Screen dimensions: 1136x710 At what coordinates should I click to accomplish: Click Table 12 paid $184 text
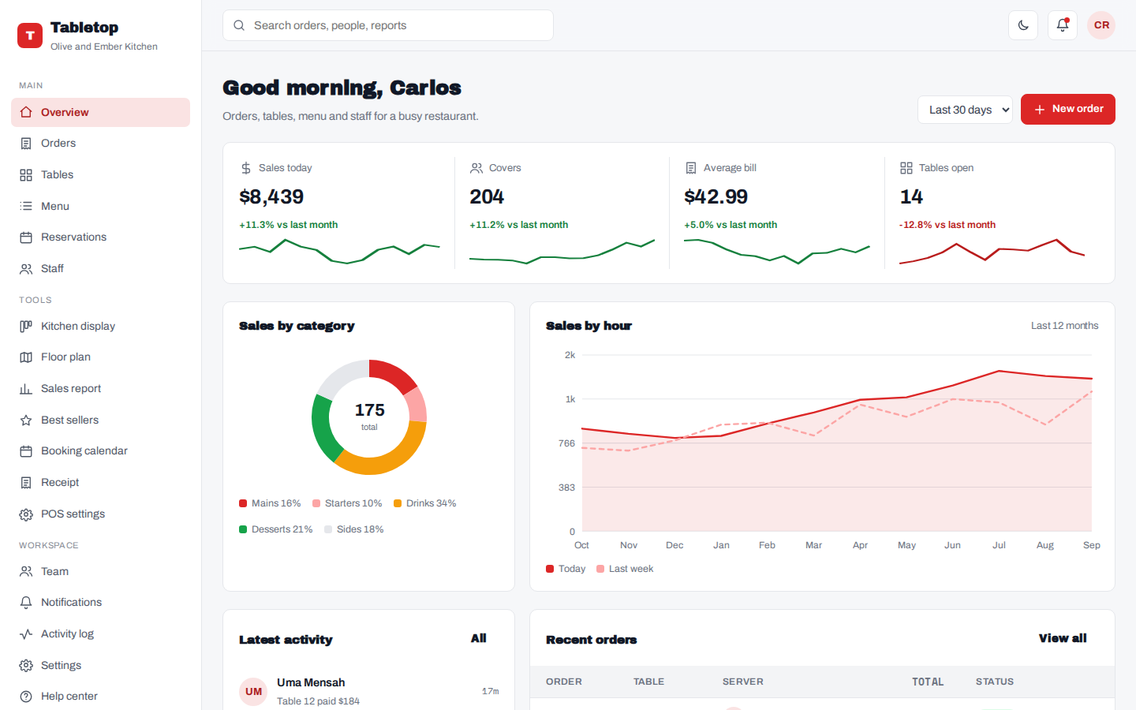[x=318, y=701]
